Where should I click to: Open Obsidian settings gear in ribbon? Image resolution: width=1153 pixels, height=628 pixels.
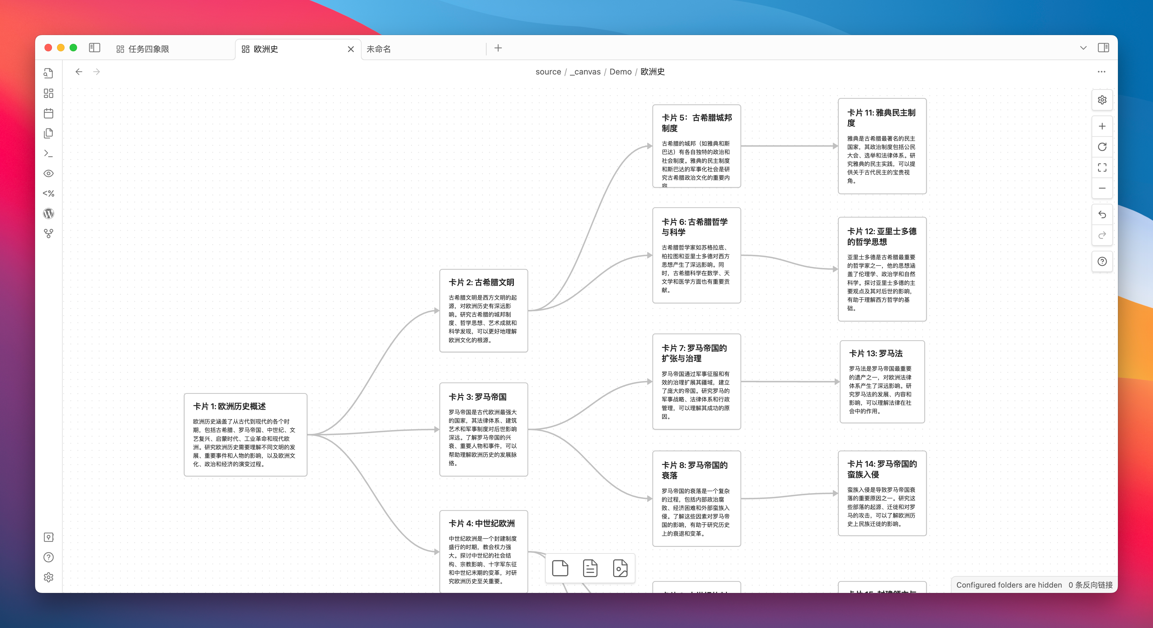coord(48,577)
